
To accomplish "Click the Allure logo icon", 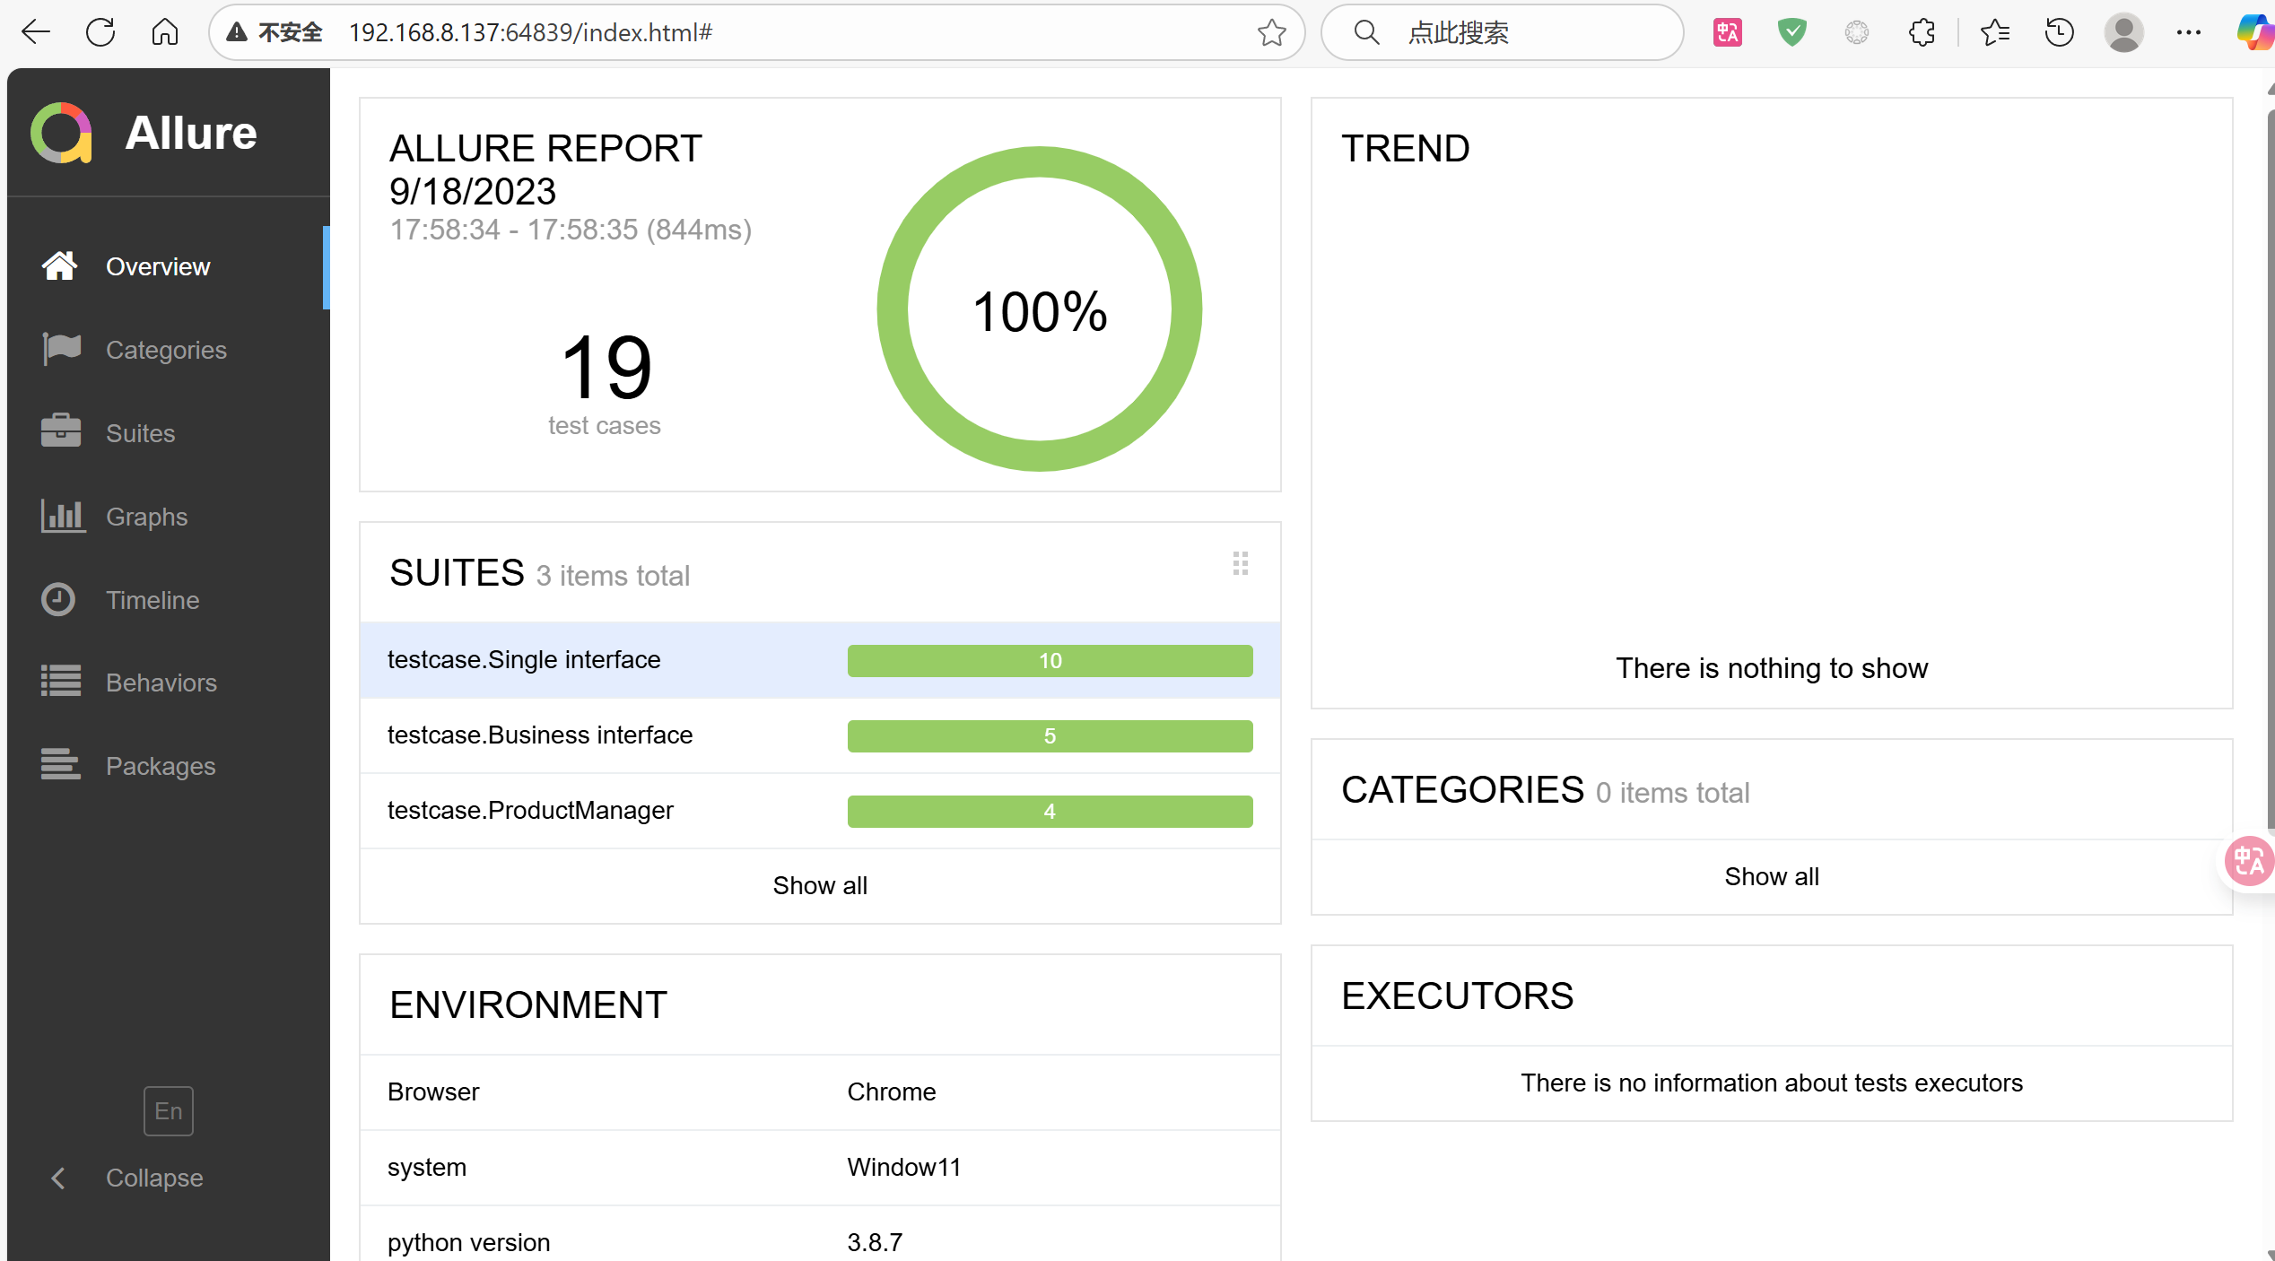I will [62, 133].
